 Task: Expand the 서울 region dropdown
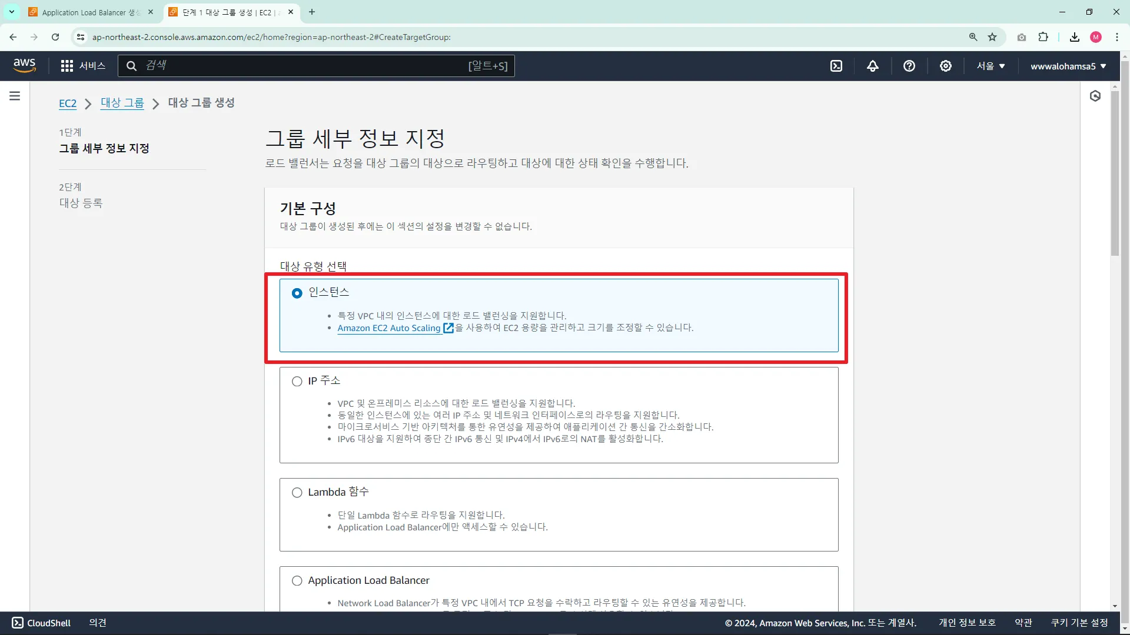coord(991,66)
